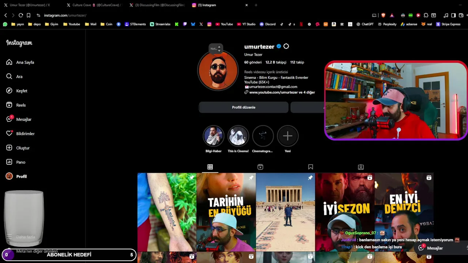Show tagged photos tab
Image resolution: width=468 pixels, height=263 pixels.
point(361,167)
